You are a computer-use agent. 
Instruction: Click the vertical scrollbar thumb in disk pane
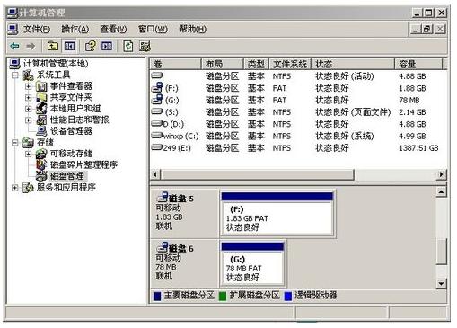441,251
